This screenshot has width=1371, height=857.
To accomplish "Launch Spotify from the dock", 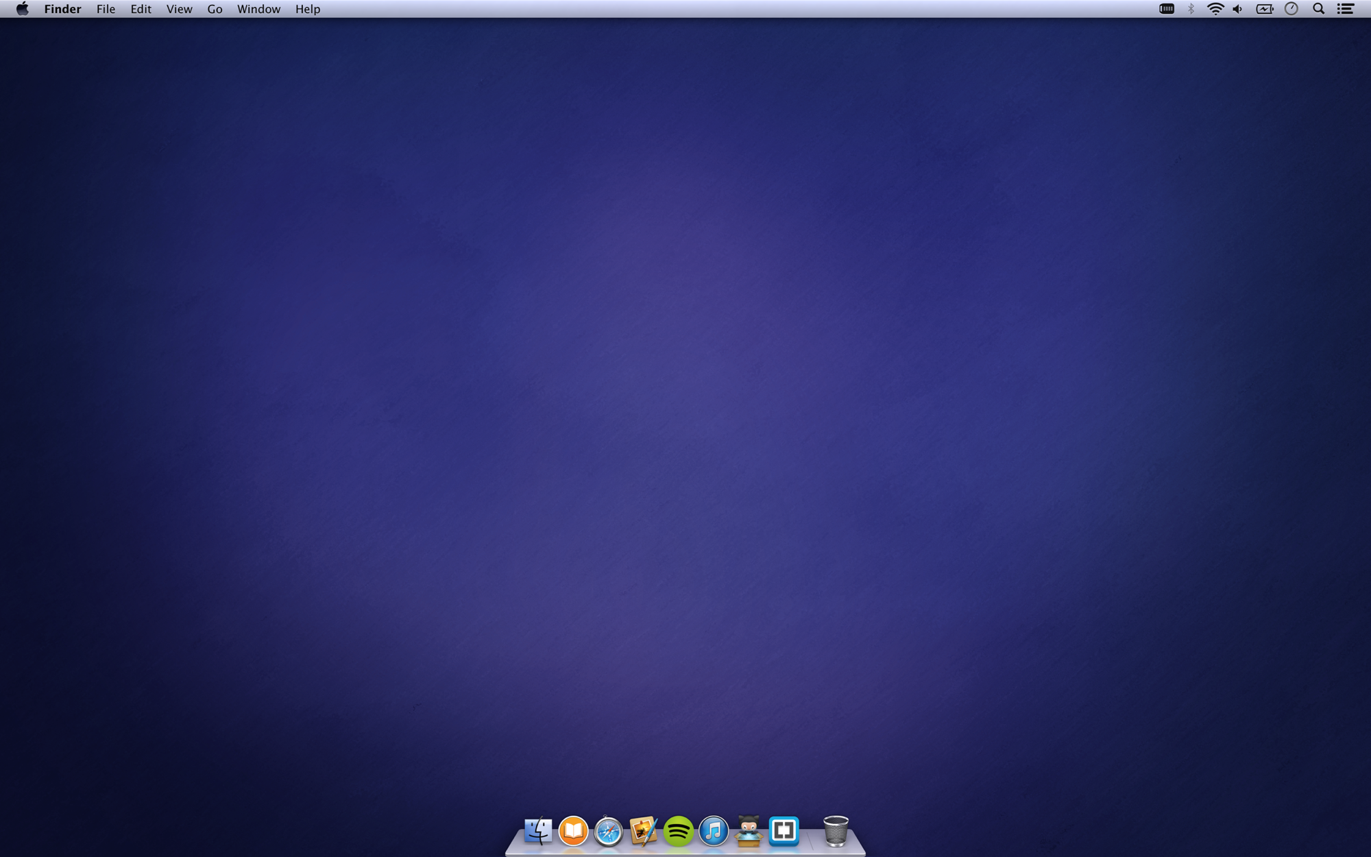I will coord(679,832).
